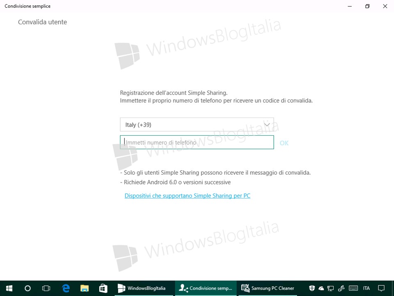394x296 pixels.
Task: Click the phone number input field
Action: 197,142
